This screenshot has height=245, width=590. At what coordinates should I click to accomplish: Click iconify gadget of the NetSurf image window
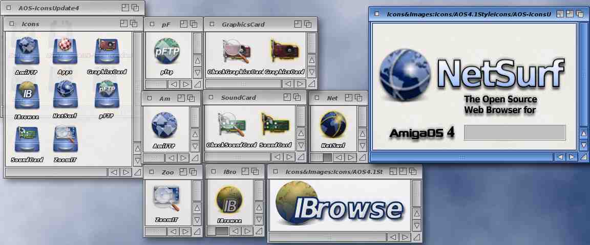560,14
